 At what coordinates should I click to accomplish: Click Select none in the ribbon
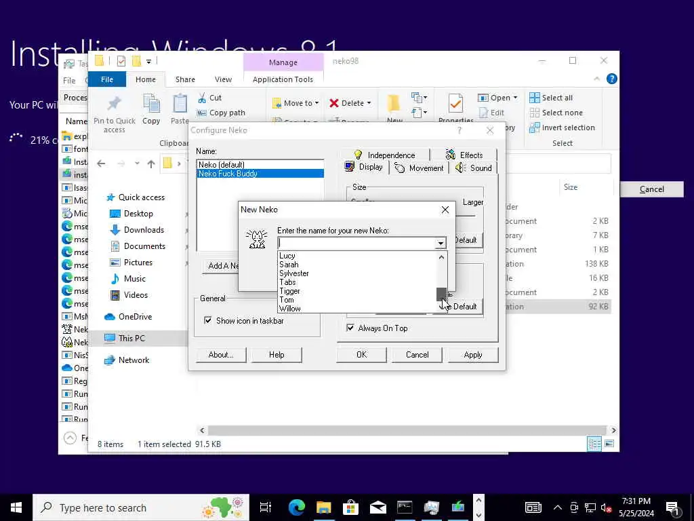[x=556, y=113]
